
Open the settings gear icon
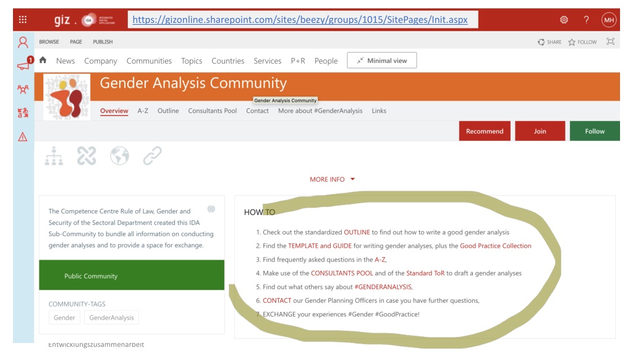tap(564, 20)
